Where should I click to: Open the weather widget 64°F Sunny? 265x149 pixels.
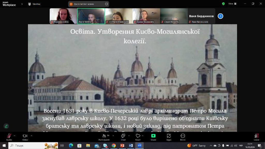(196, 145)
